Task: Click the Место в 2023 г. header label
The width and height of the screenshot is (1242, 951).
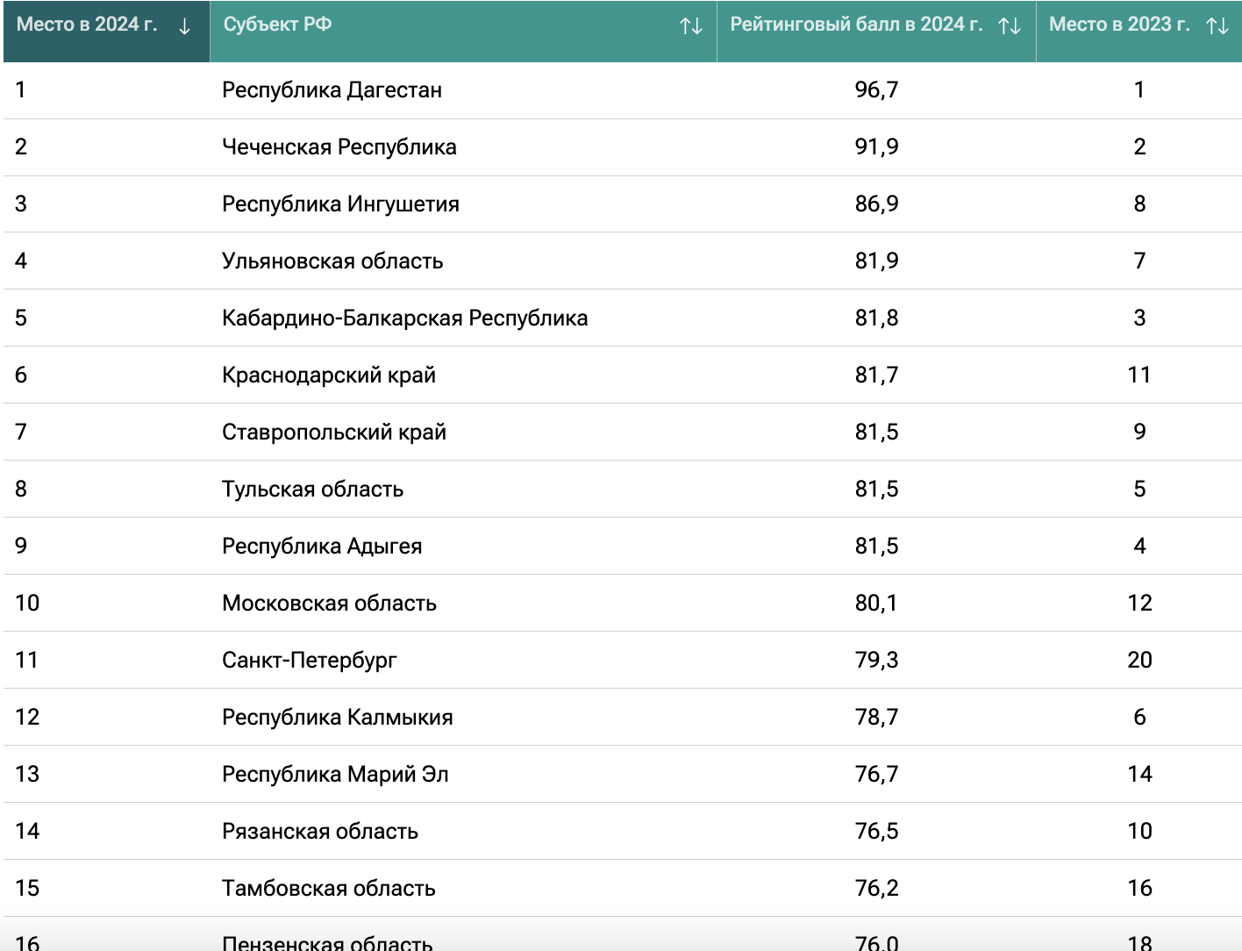Action: [1119, 25]
